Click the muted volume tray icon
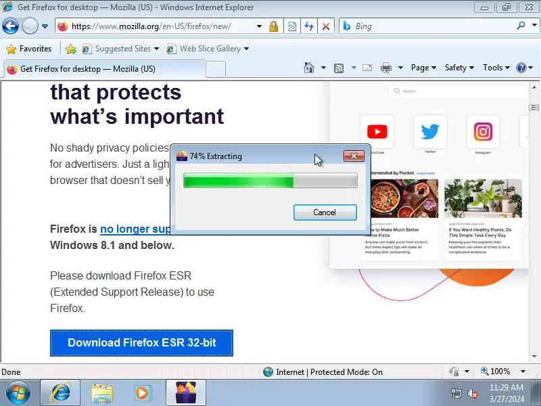Image resolution: width=541 pixels, height=406 pixels. click(472, 393)
